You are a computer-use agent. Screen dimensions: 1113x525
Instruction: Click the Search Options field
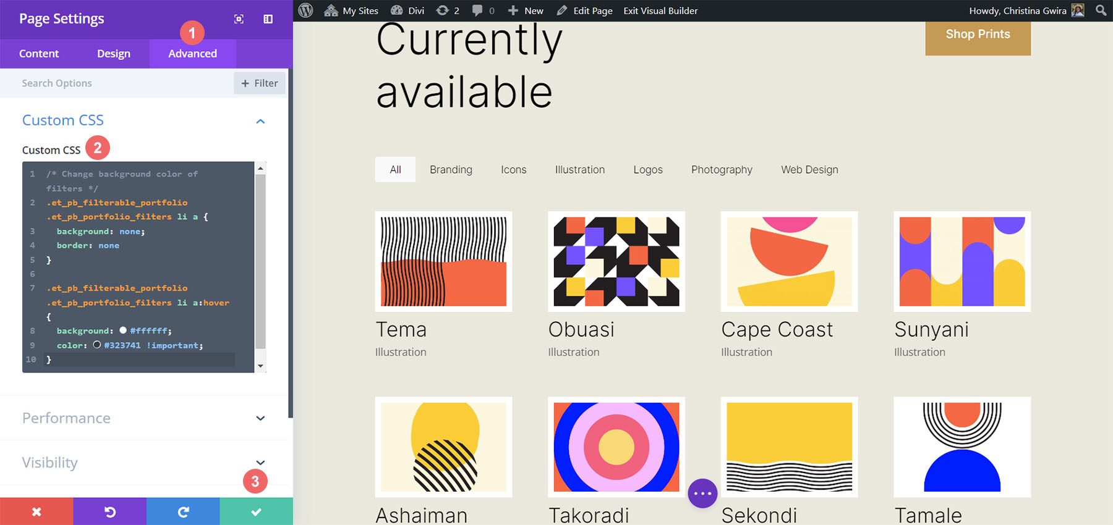tap(117, 83)
